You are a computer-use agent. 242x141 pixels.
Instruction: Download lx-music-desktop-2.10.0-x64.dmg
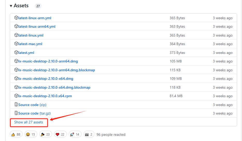coord(46,79)
